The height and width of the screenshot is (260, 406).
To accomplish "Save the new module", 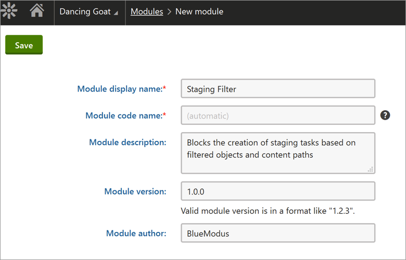I will [24, 45].
